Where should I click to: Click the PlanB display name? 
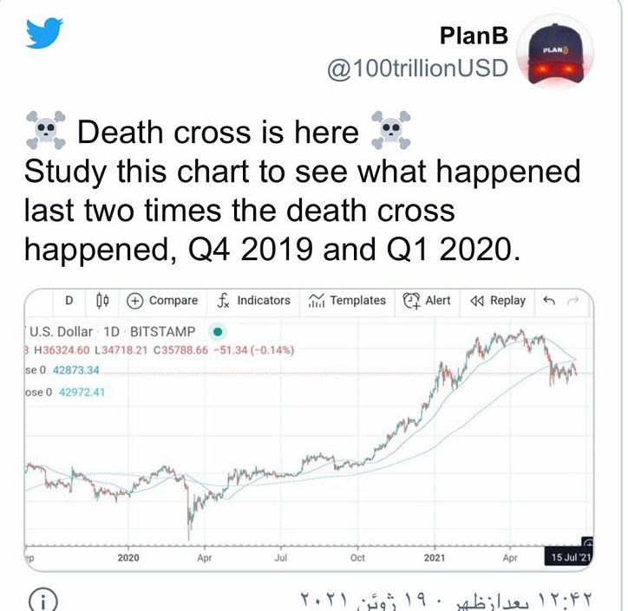(474, 36)
